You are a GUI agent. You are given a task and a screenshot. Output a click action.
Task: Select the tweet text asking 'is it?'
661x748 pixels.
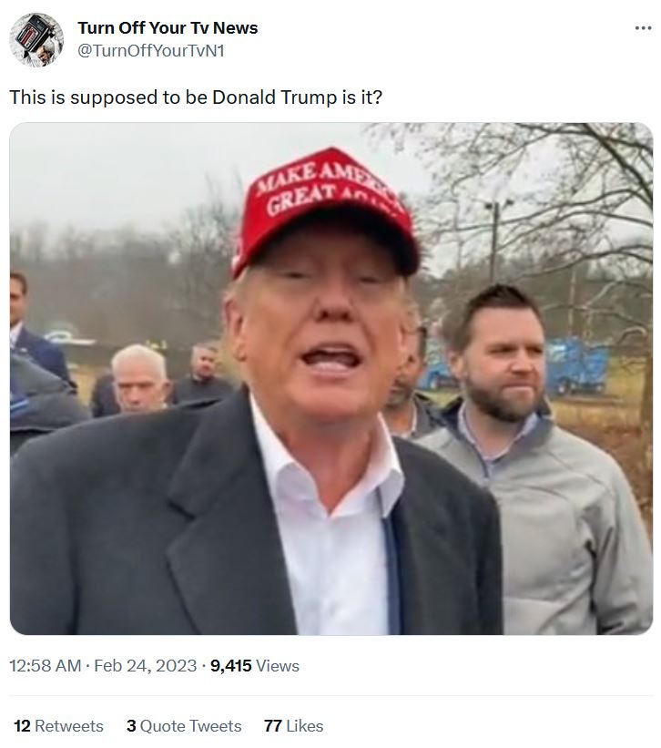point(196,97)
